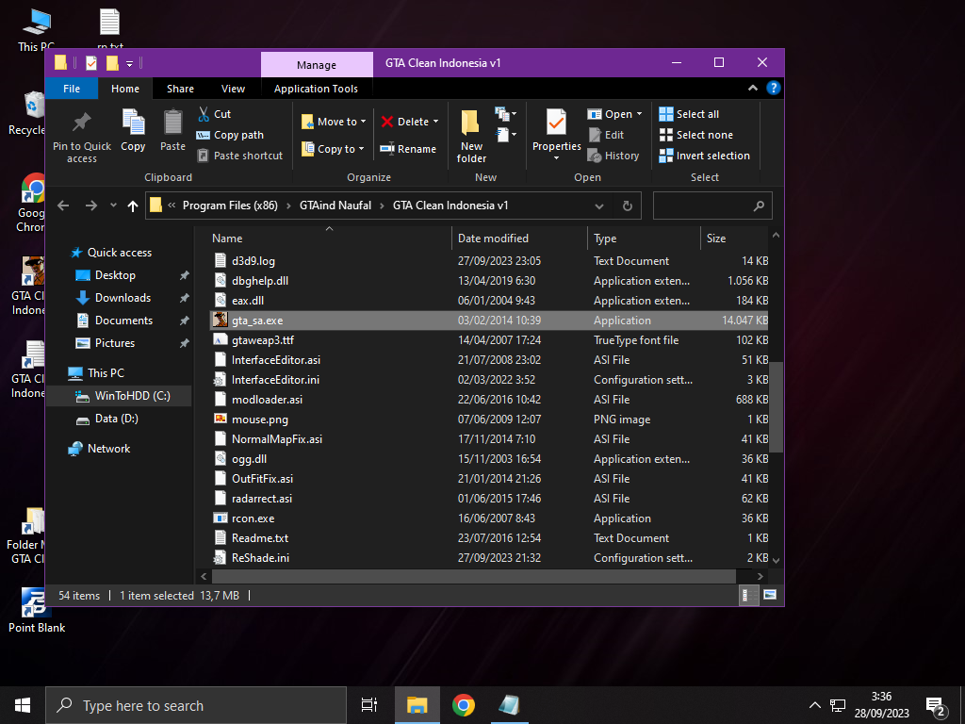Click GTAind Naufal in address path

coord(335,206)
